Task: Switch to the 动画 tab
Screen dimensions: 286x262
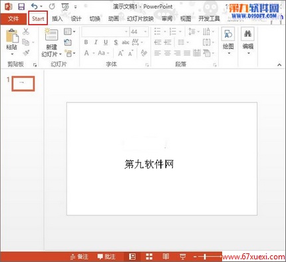Action: click(114, 19)
